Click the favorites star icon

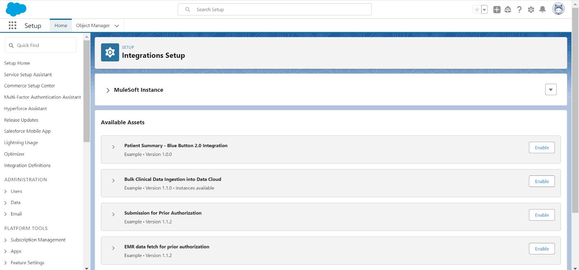(477, 10)
